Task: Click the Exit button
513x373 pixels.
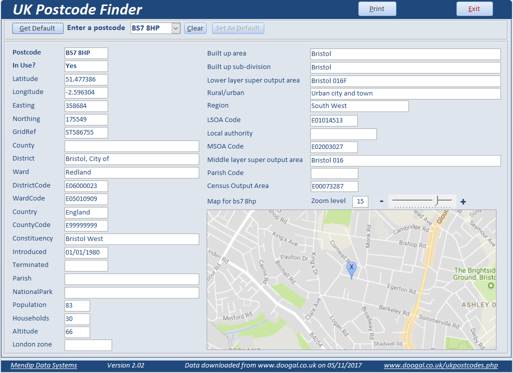Action: point(474,9)
